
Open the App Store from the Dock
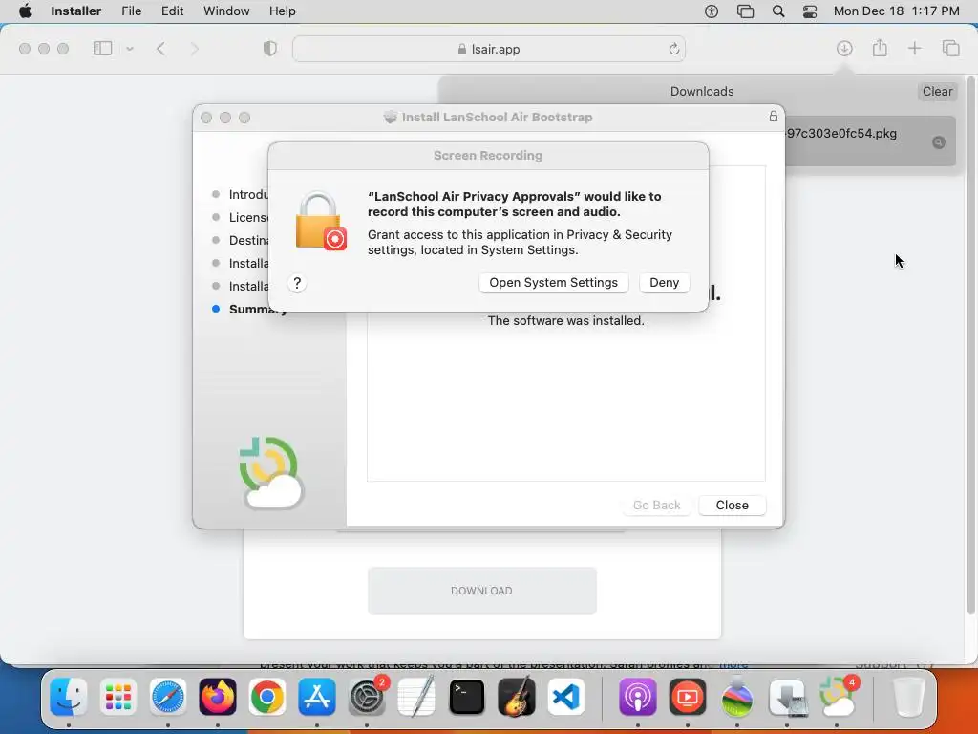pyautogui.click(x=317, y=697)
